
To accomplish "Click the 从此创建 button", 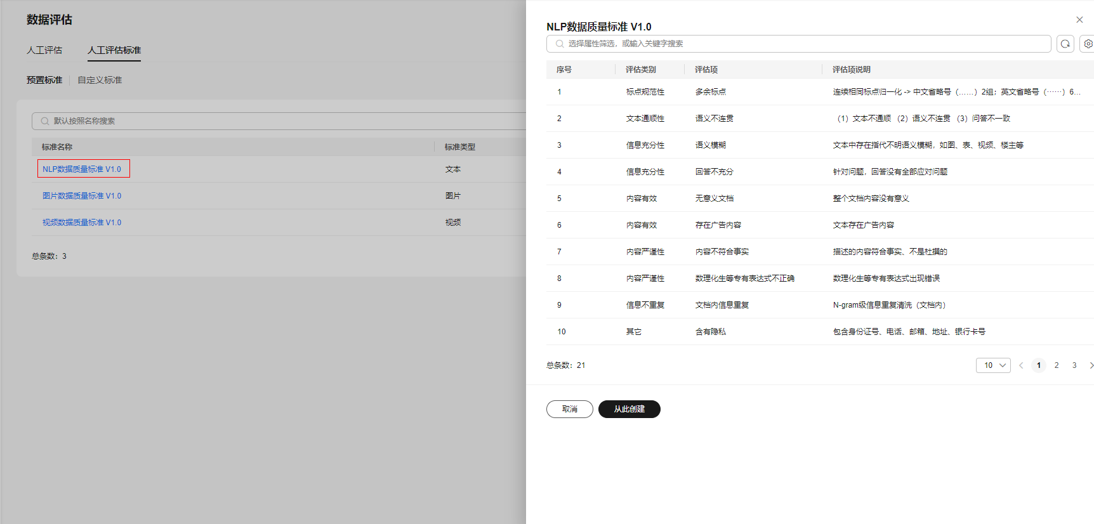I will (629, 409).
